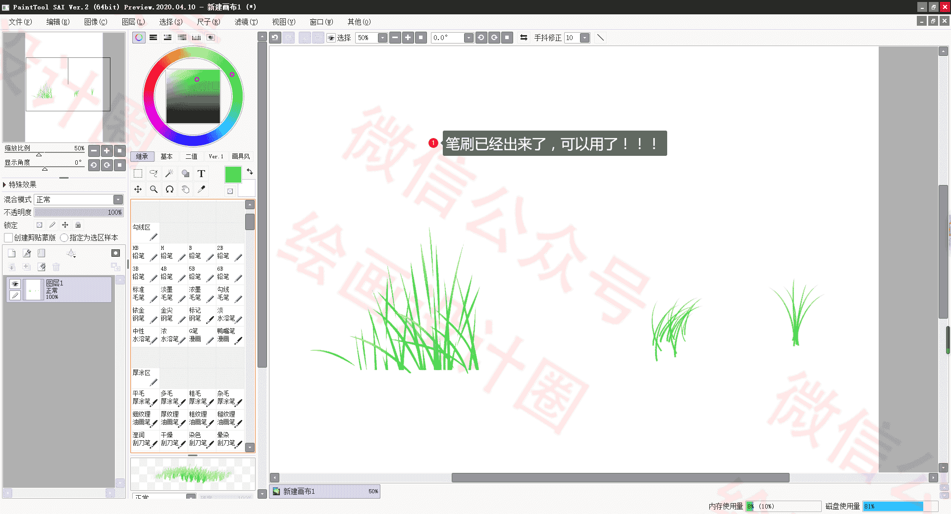
Task: Swap foreground and background colors
Action: tap(250, 172)
